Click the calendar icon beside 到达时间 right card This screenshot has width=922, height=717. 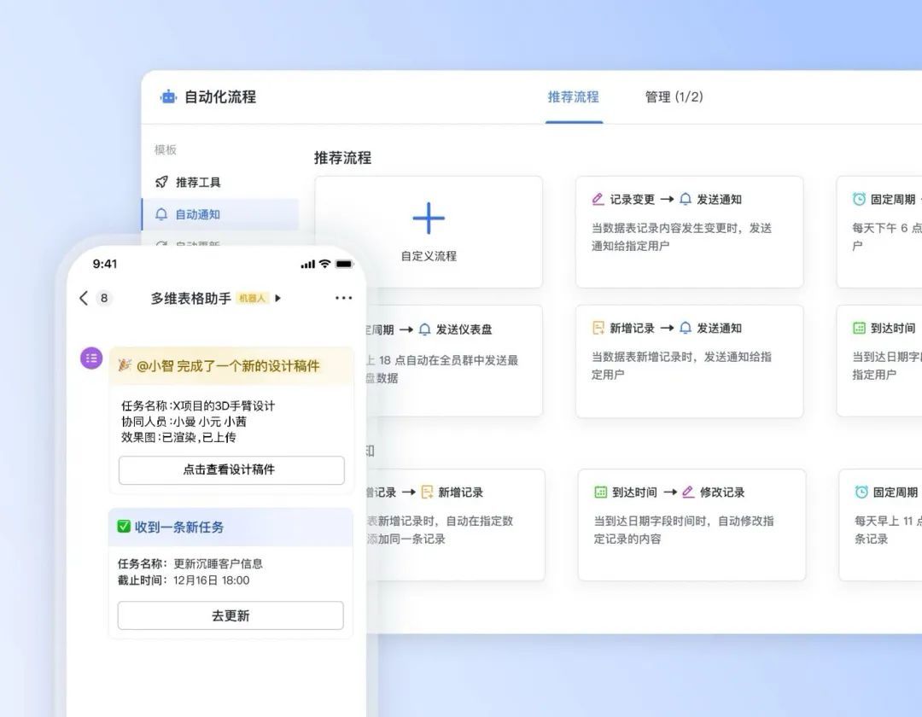coord(859,328)
